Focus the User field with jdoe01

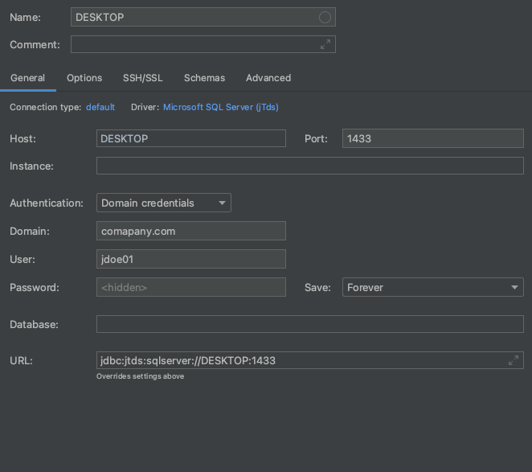191,259
